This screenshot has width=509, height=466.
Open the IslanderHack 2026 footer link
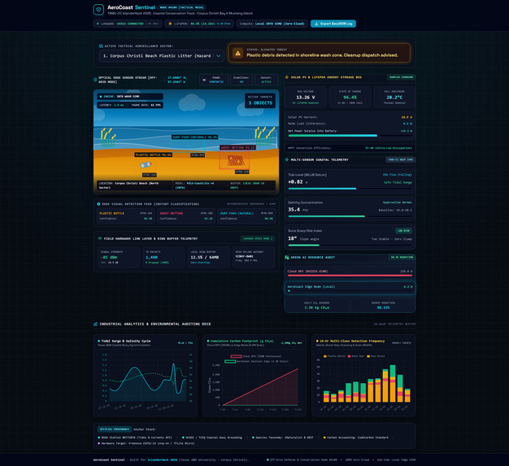point(163,459)
